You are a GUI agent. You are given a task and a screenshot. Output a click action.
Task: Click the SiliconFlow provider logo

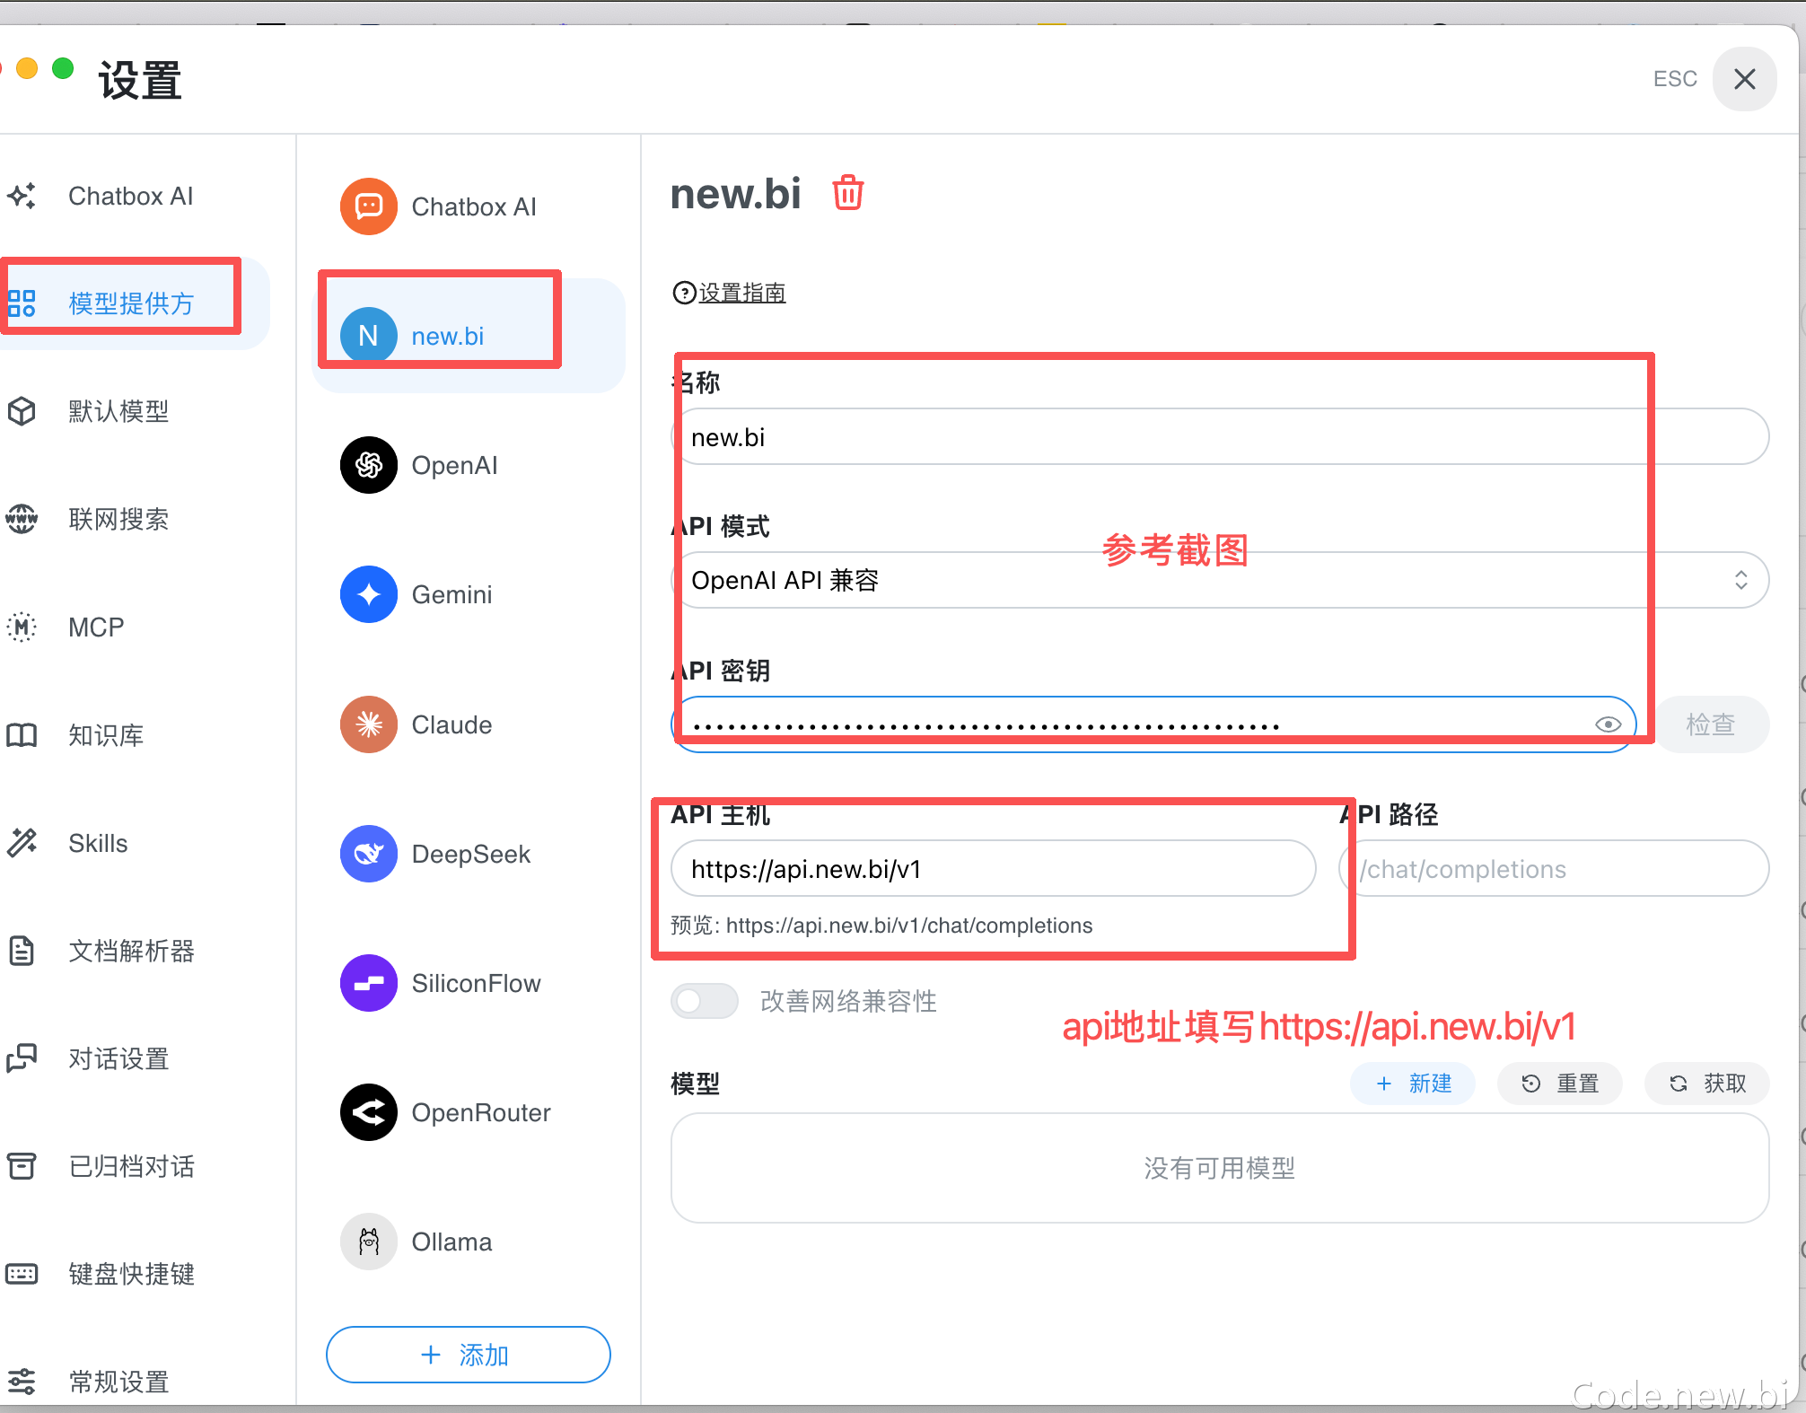(369, 983)
